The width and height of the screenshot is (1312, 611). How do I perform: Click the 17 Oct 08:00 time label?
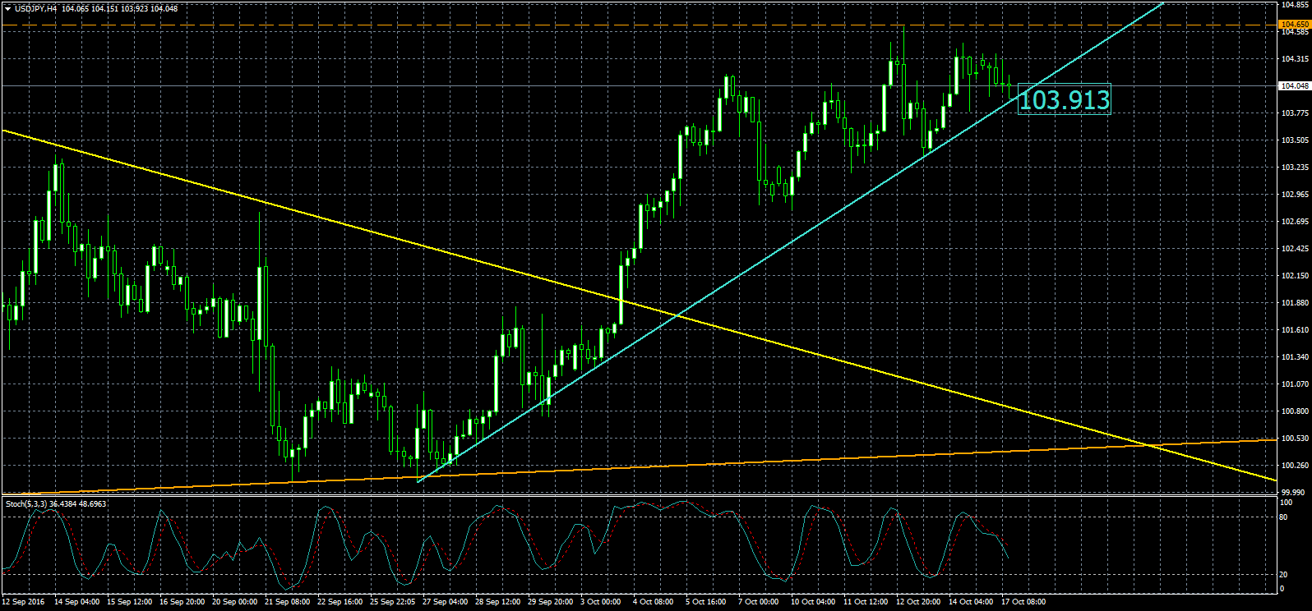tap(1023, 602)
